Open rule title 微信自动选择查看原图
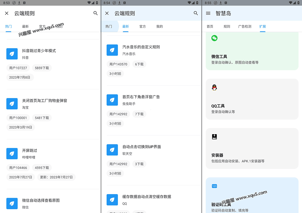The width and height of the screenshot is (302, 213). pos(41,200)
